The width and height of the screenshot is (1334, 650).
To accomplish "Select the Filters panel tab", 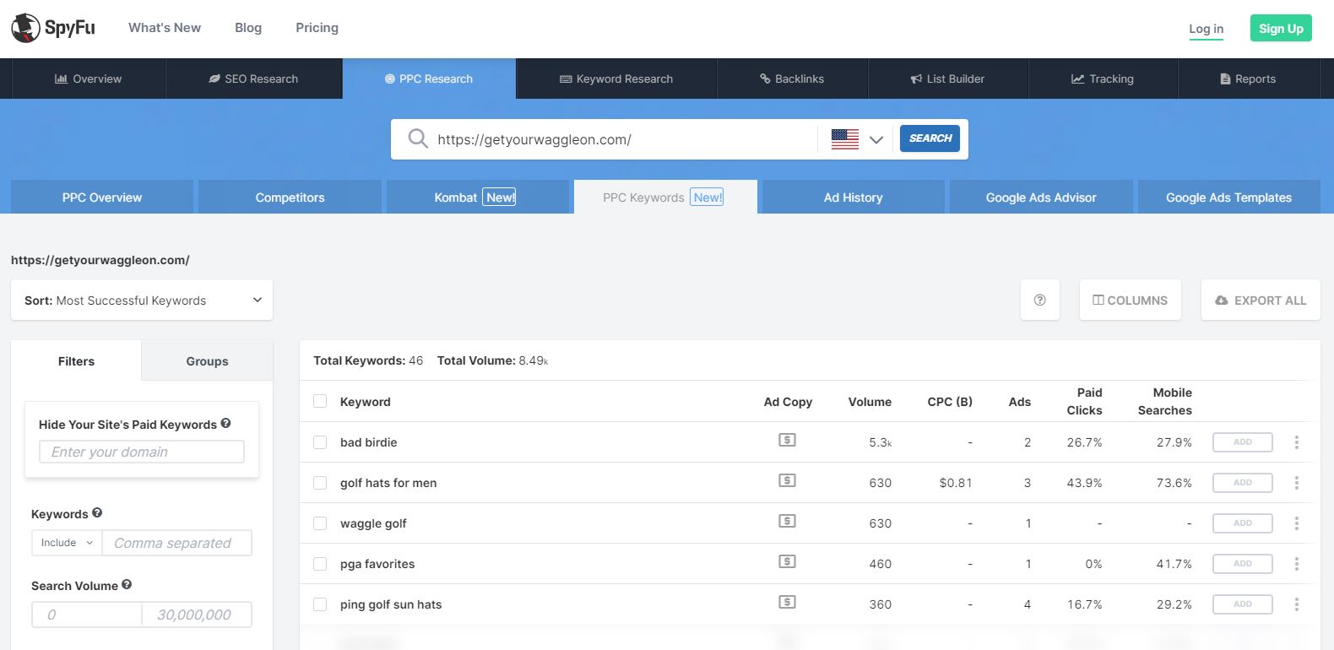I will (76, 360).
